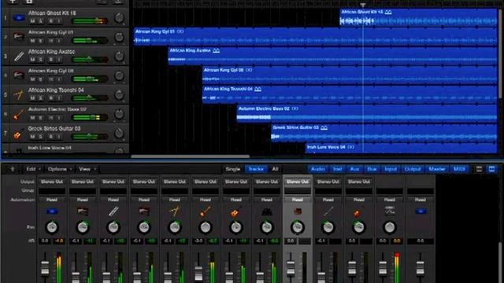Toggle the Master channel filter button

click(437, 169)
